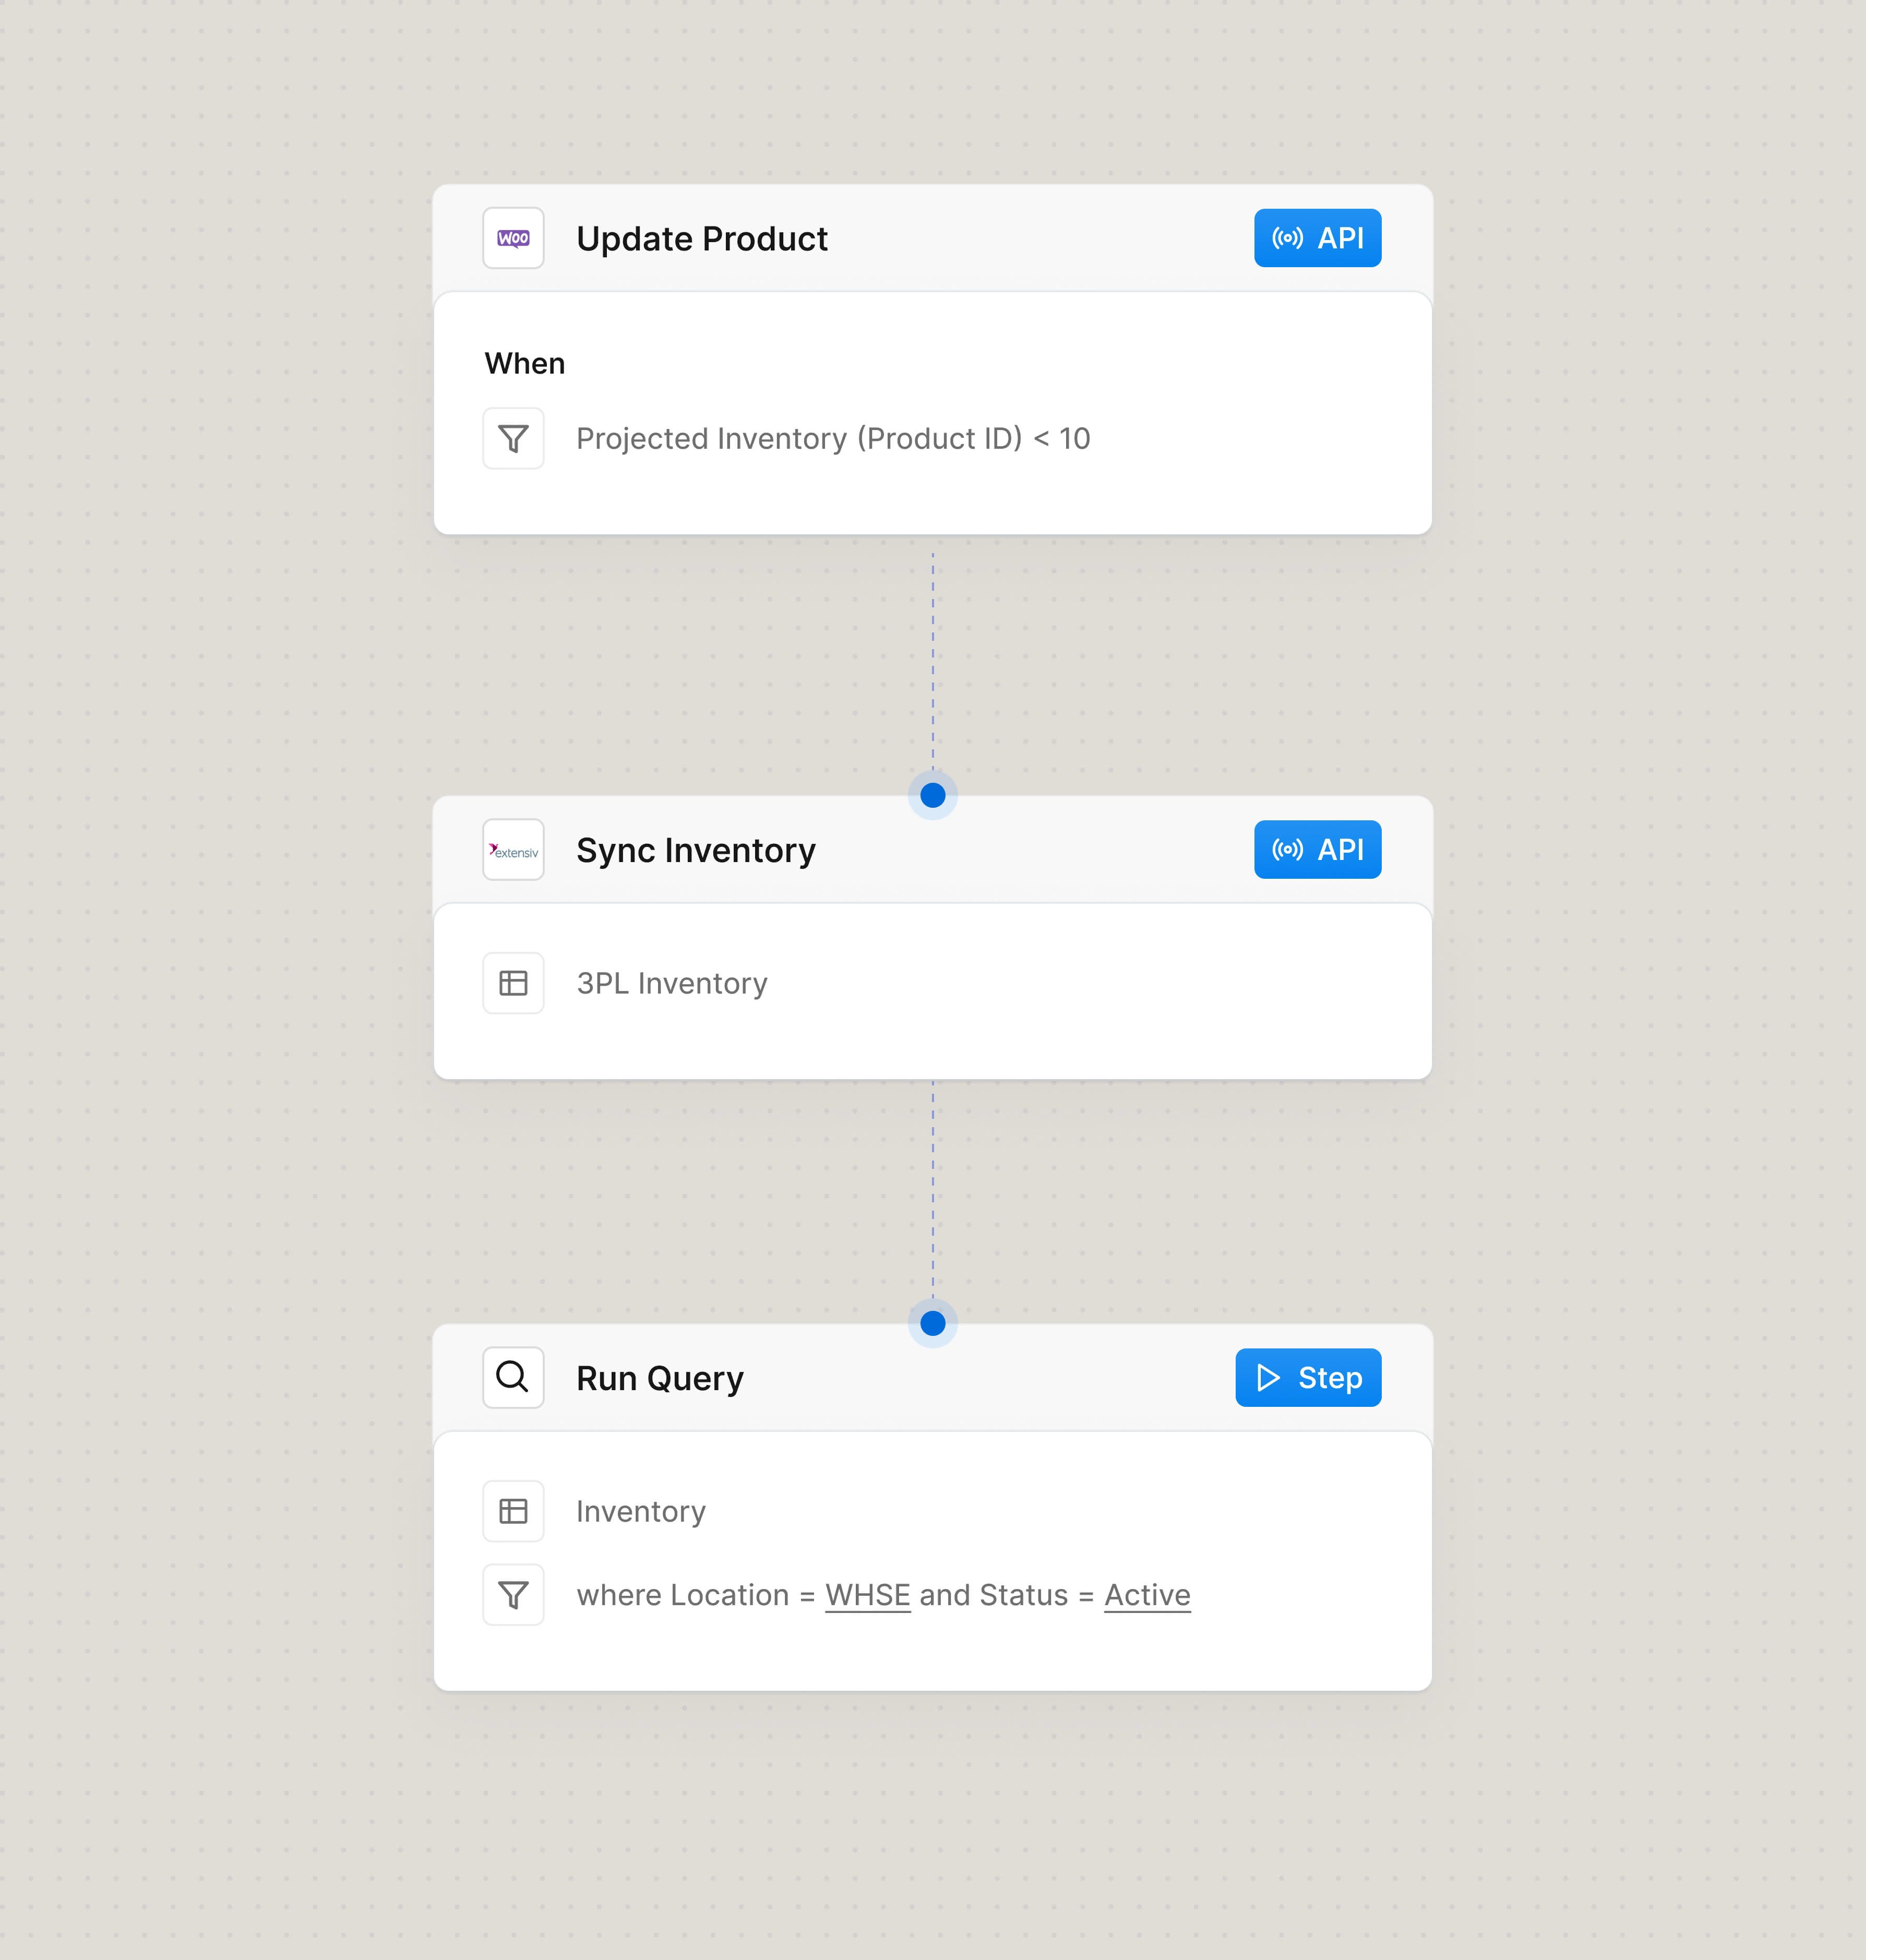Viewport: 1889px width, 1960px height.
Task: Click the magnifier icon on Run Query
Action: tap(513, 1377)
